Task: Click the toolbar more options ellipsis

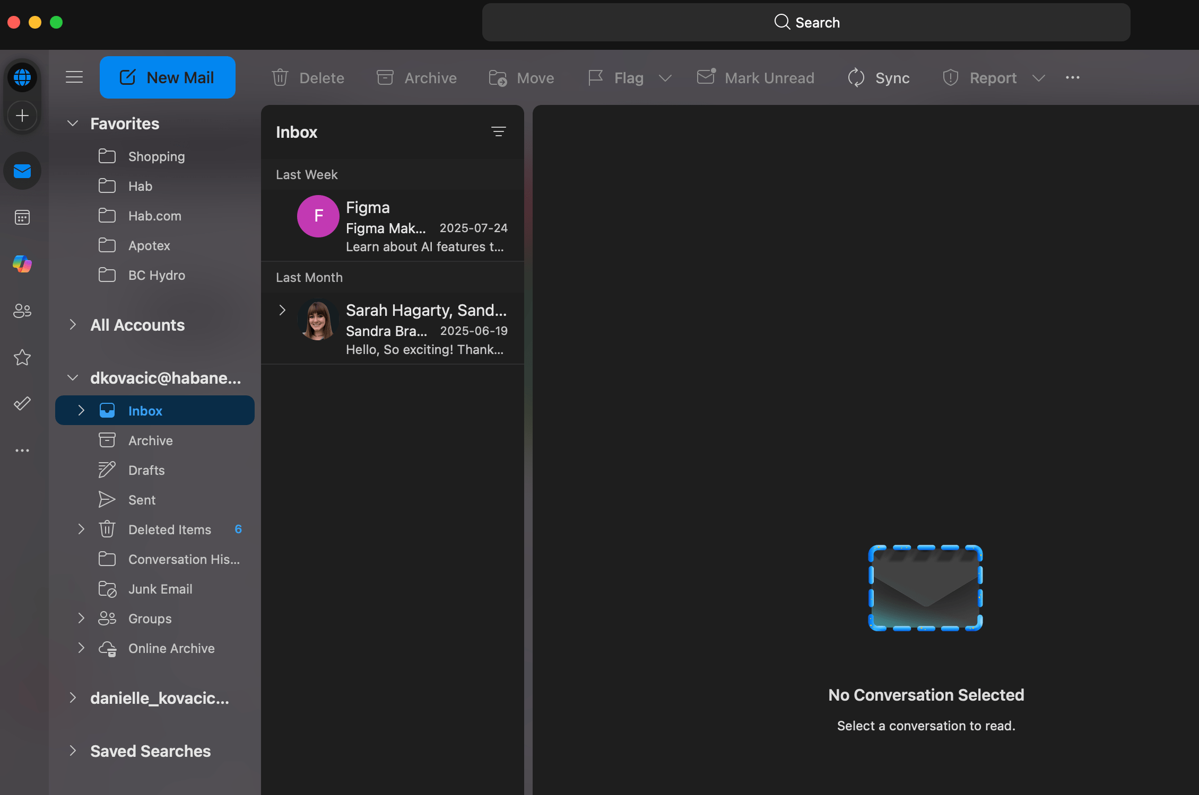Action: (1073, 77)
